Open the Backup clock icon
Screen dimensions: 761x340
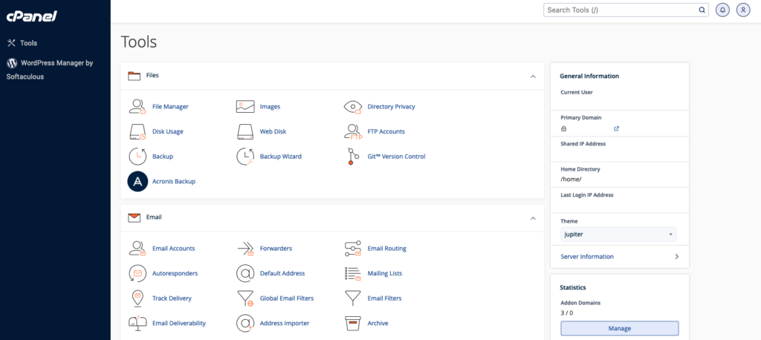point(137,157)
